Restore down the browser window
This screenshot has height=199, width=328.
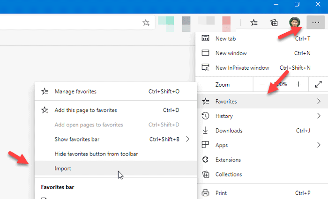[297, 4]
